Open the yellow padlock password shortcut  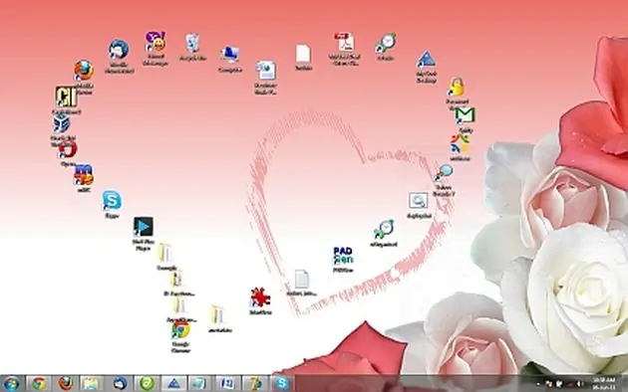point(457,88)
